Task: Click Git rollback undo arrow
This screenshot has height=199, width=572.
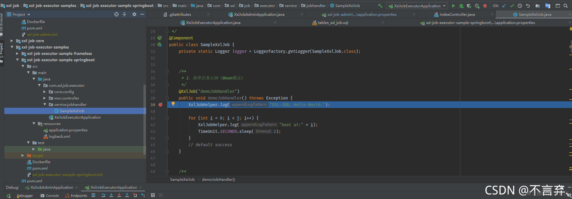Action: (x=528, y=6)
